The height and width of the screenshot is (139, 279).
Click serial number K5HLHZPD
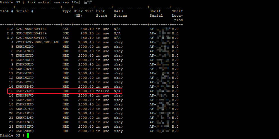point(25,78)
